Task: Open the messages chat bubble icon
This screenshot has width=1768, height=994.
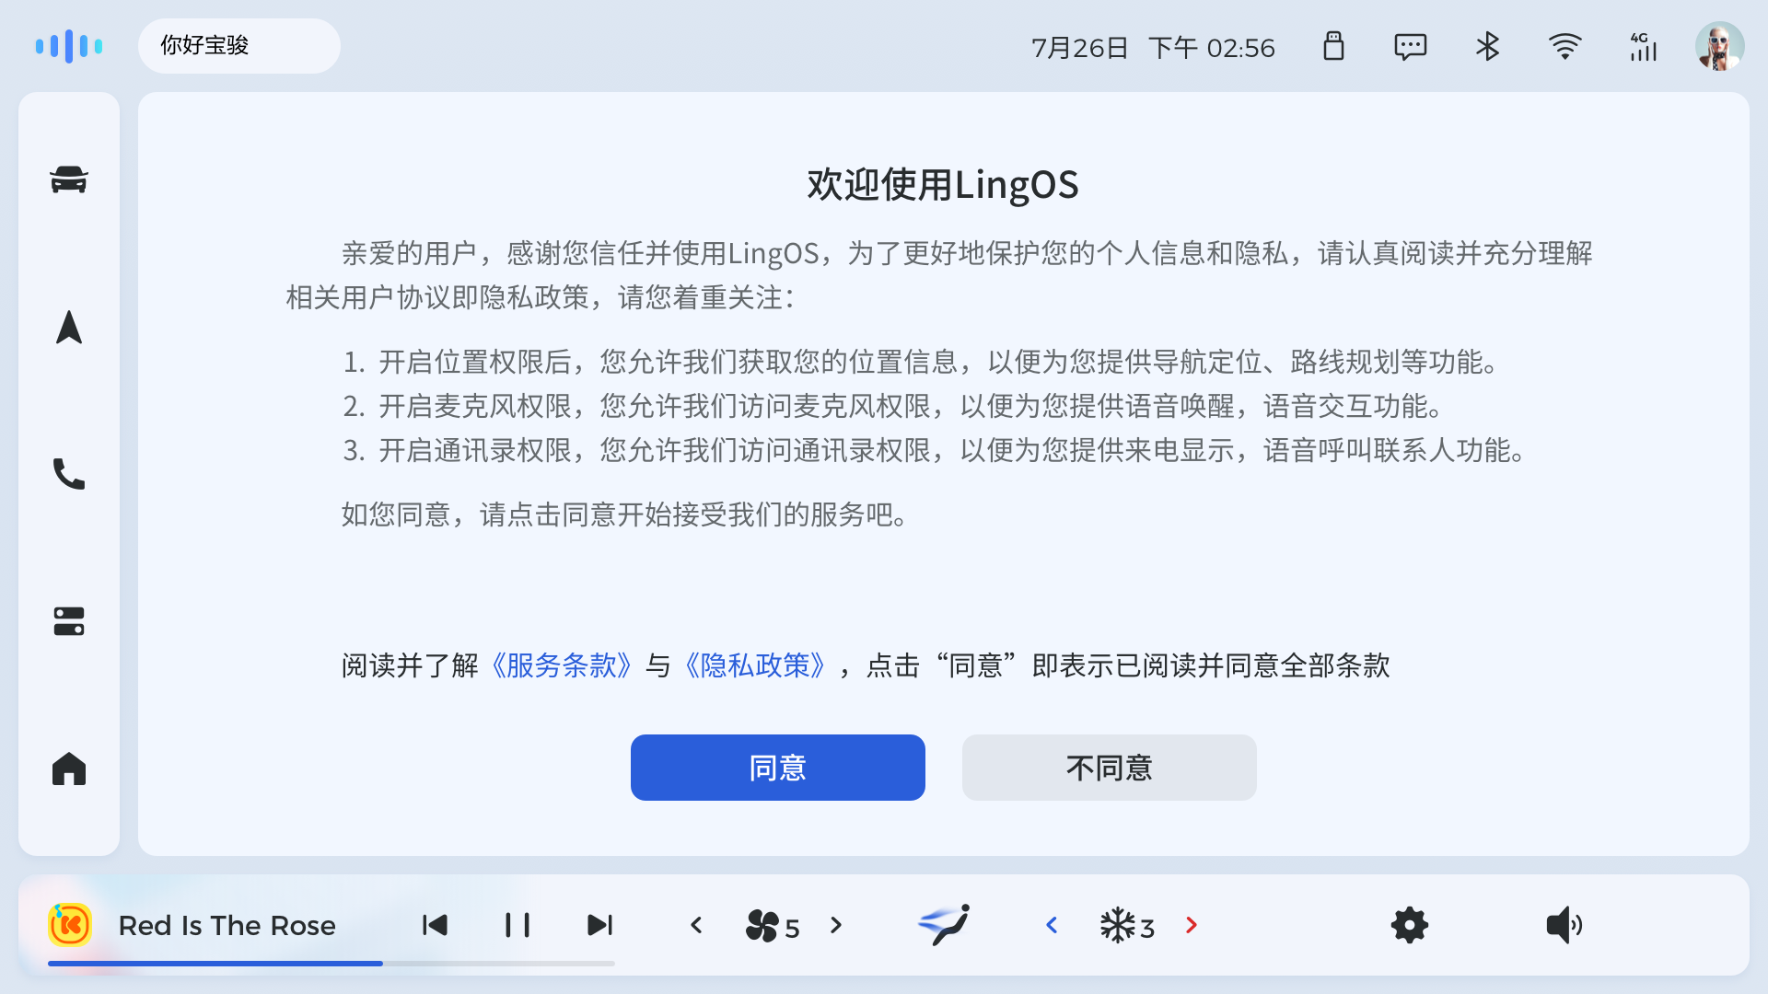Action: point(1411,46)
